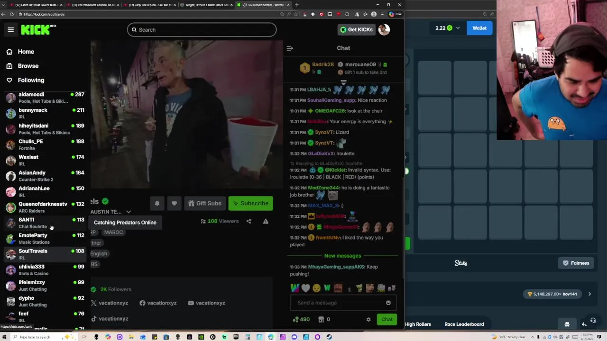
Task: Open the emoji picker in chat input
Action: click(x=388, y=303)
